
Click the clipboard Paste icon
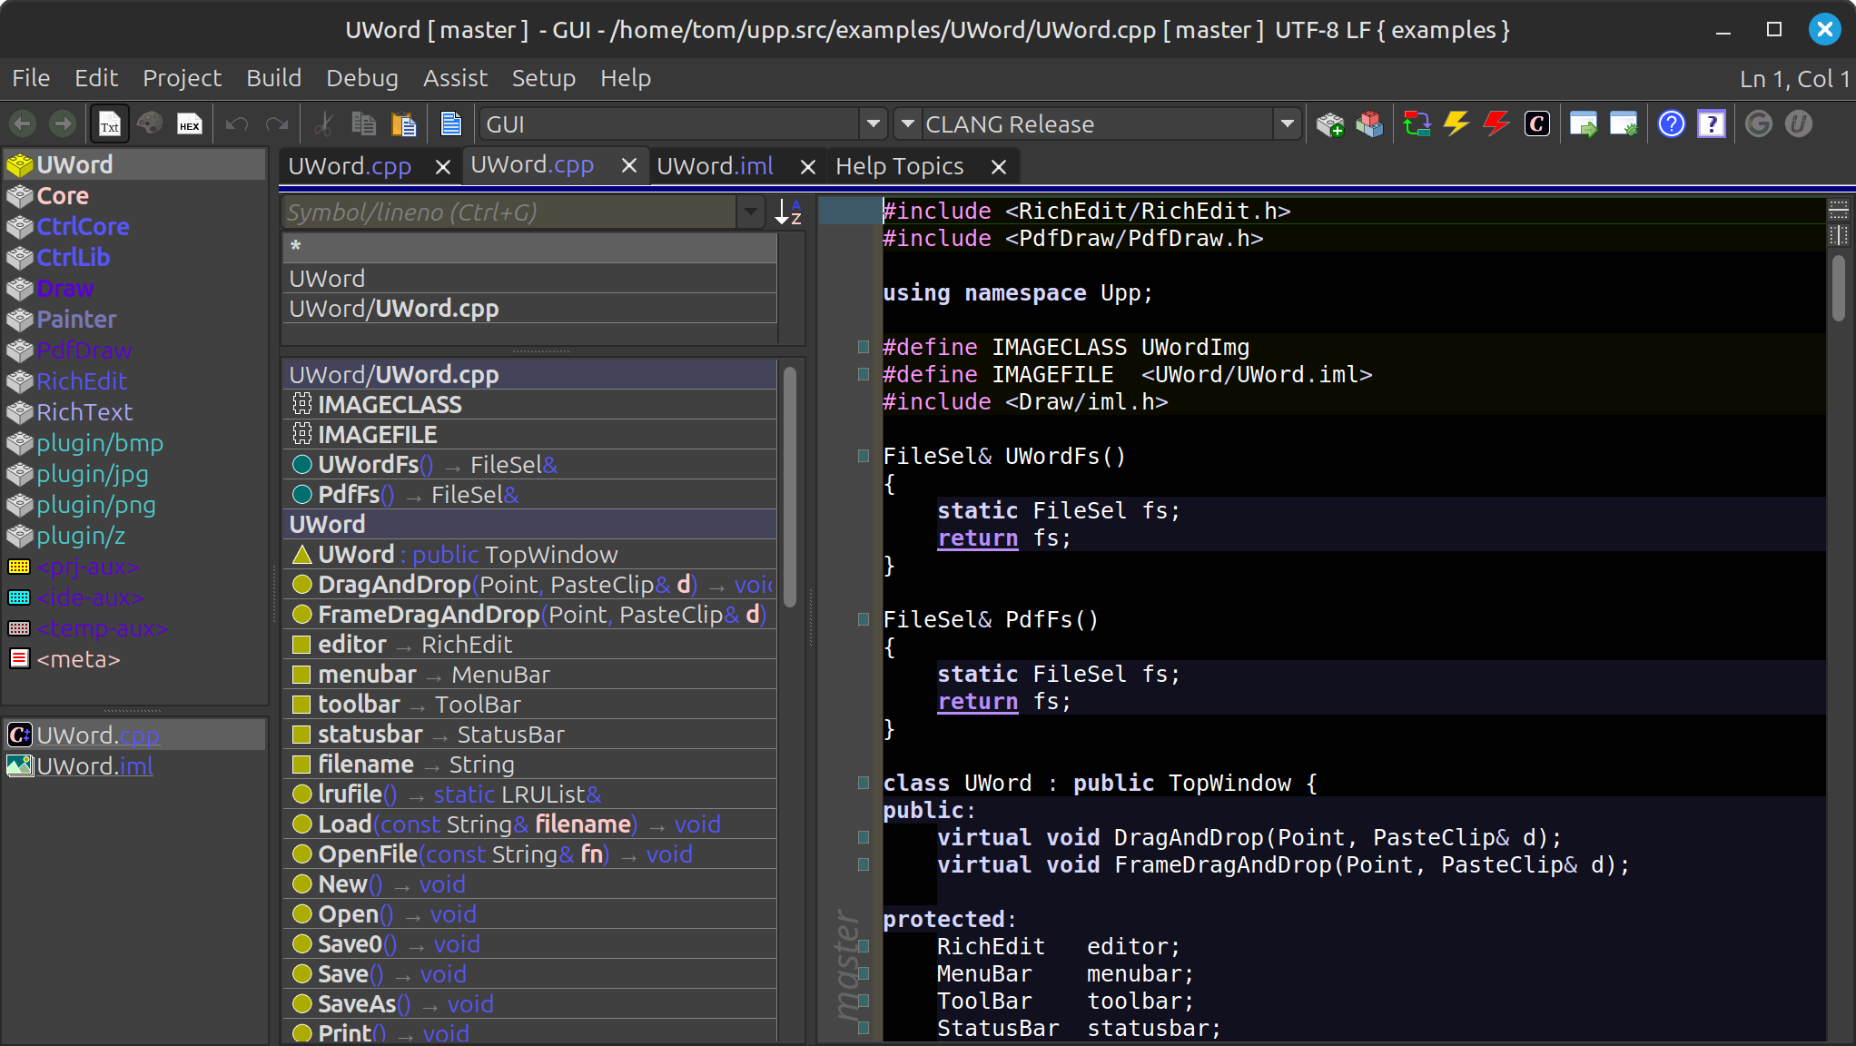click(403, 123)
